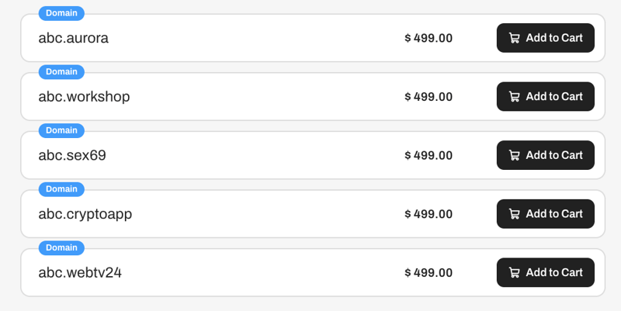621x311 pixels.
Task: Click the Domain badge above abc.workshop
Action: tap(61, 72)
